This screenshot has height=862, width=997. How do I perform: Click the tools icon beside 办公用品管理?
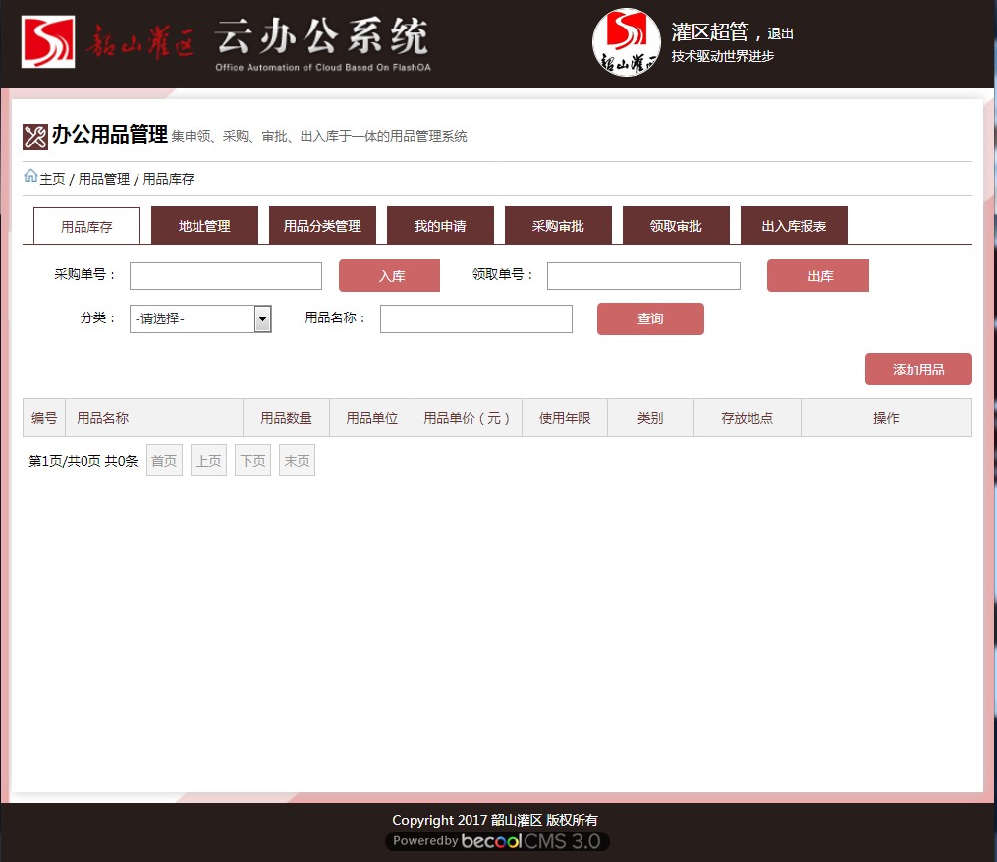(x=34, y=137)
